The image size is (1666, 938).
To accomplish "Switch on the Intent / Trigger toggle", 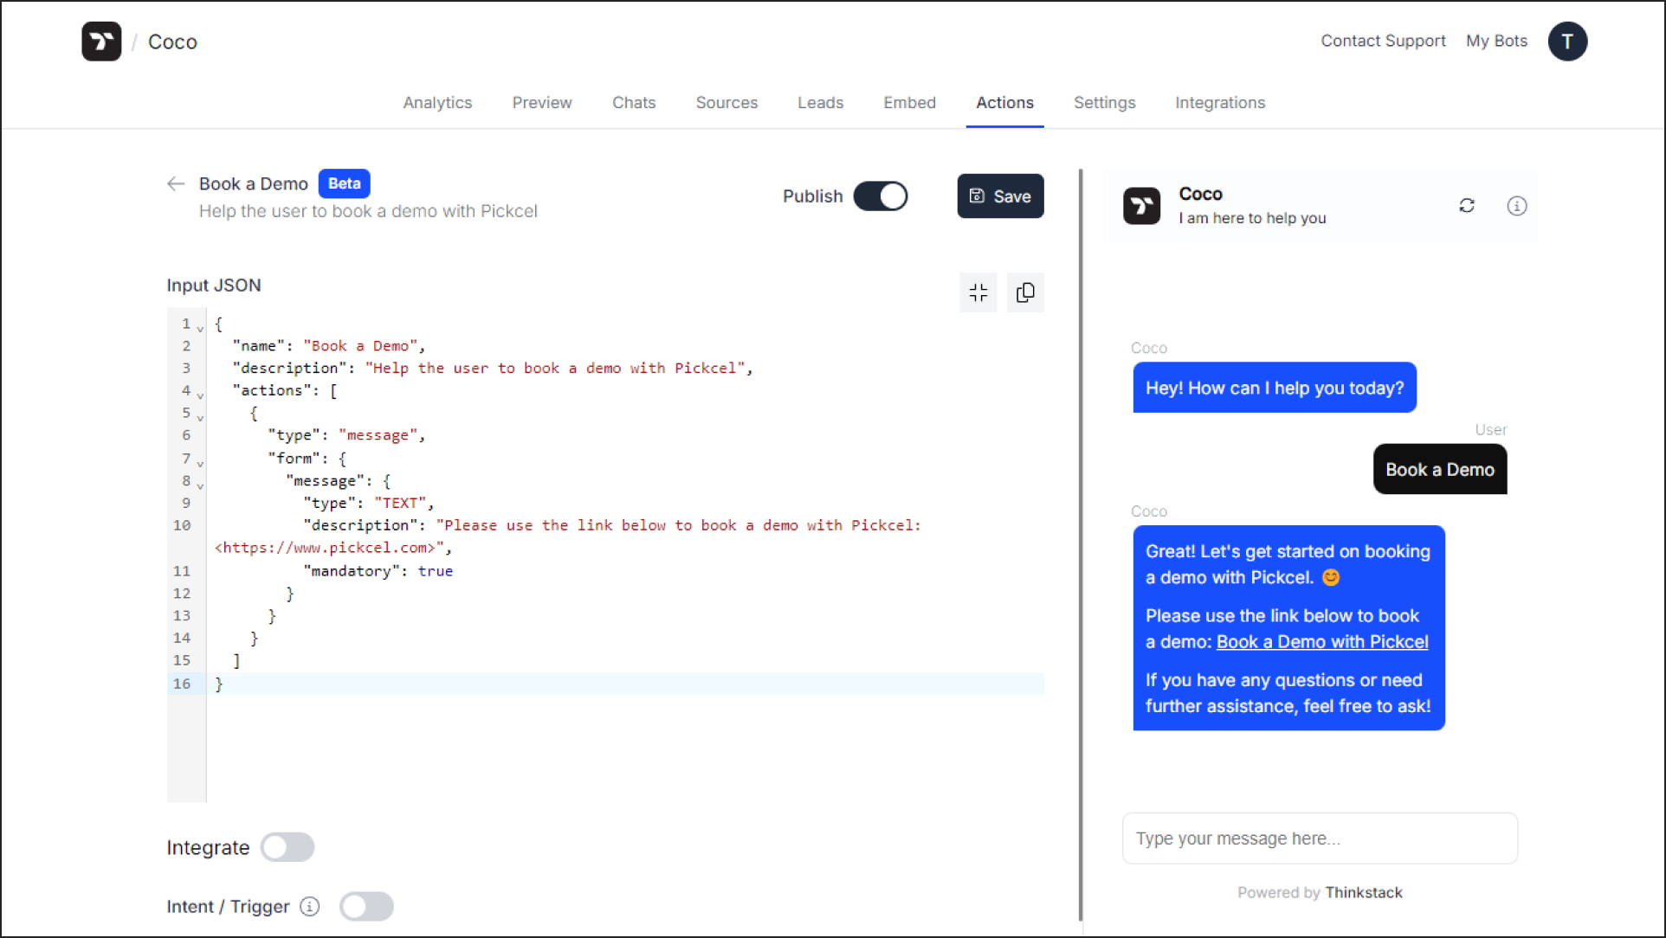I will point(366,906).
